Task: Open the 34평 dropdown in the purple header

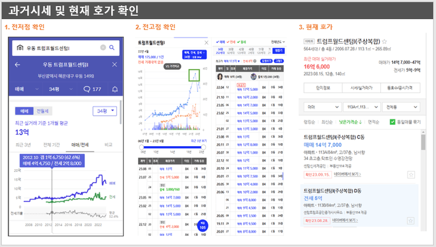Action: click(60, 89)
